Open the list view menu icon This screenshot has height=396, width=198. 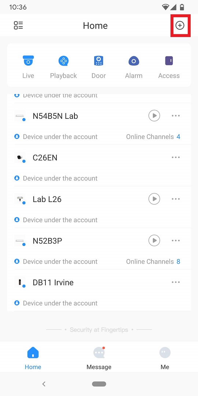click(18, 25)
